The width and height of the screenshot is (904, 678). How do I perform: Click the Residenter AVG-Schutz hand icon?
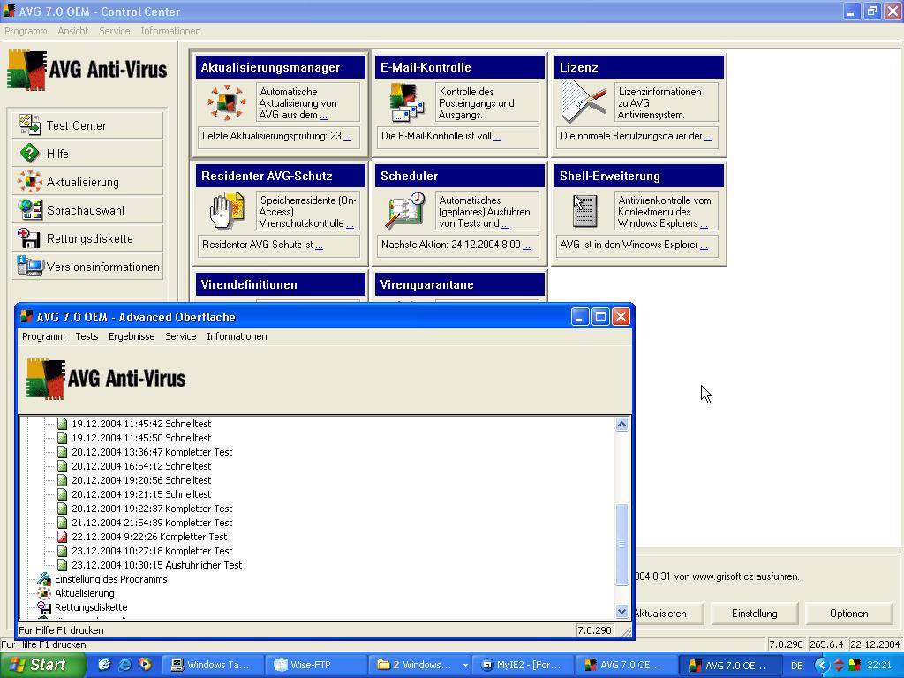(227, 211)
